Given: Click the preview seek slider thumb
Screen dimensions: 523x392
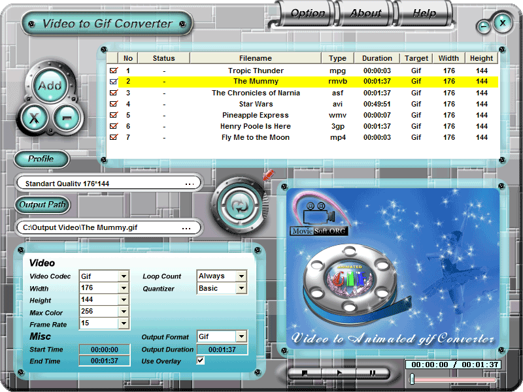Looking at the screenshot, I should [x=413, y=379].
